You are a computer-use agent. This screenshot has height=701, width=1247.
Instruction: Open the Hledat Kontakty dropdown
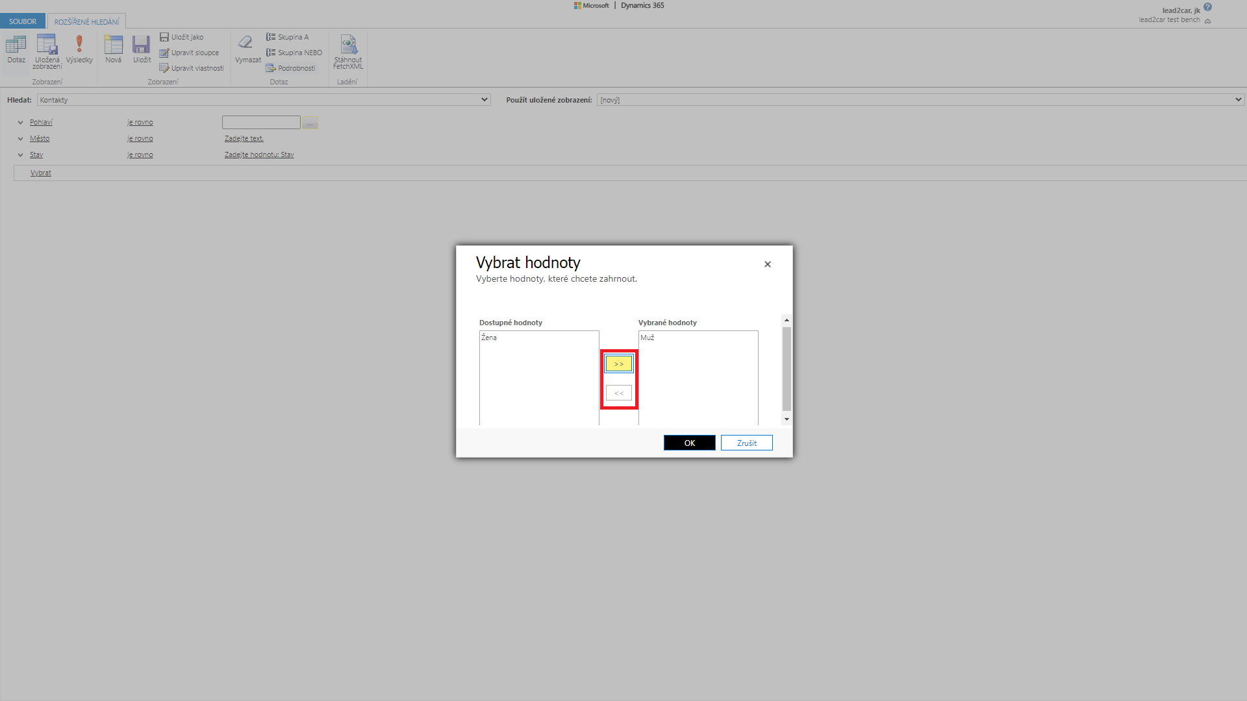pos(263,100)
